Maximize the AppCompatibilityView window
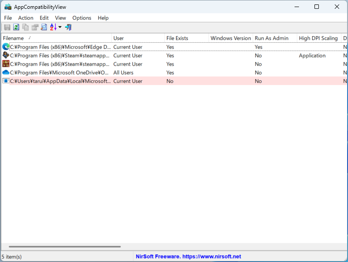 click(317, 7)
